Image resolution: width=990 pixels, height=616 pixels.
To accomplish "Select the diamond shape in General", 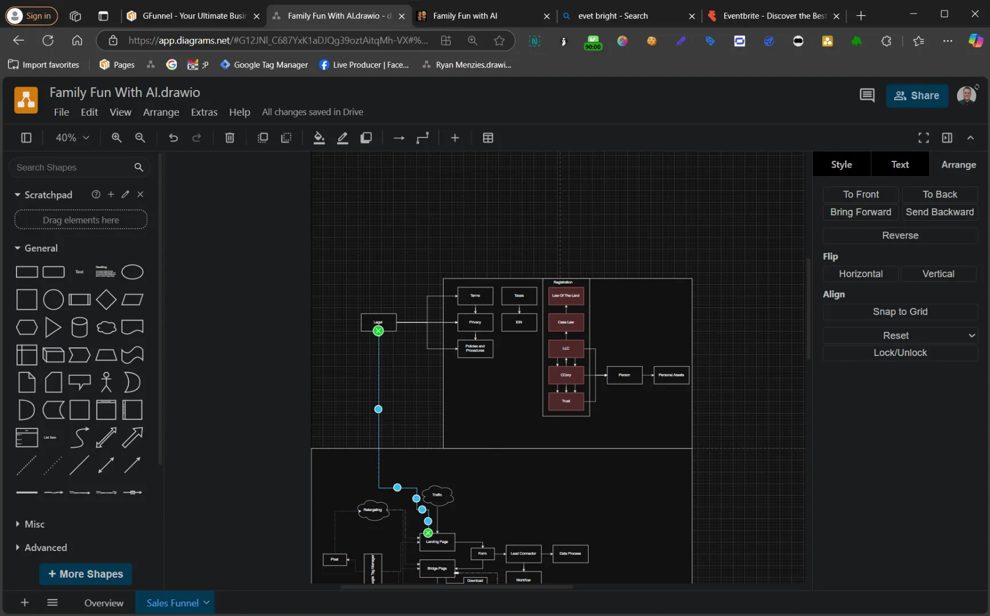I will click(x=106, y=299).
